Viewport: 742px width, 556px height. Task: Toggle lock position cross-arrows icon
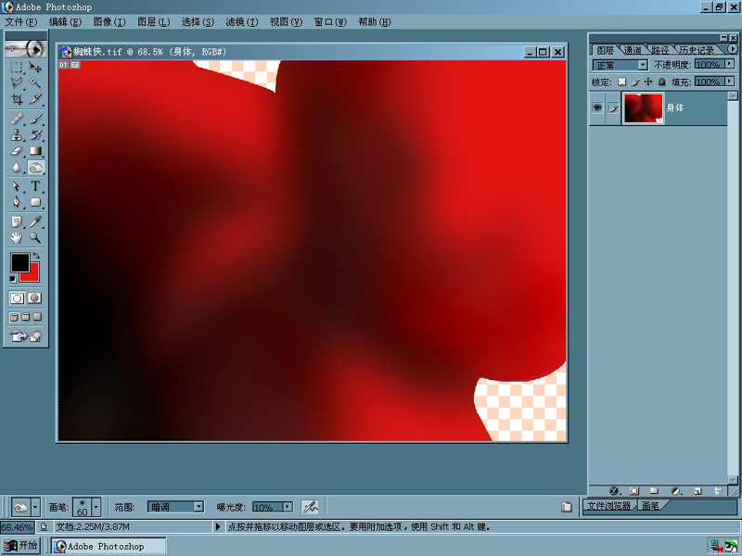648,82
